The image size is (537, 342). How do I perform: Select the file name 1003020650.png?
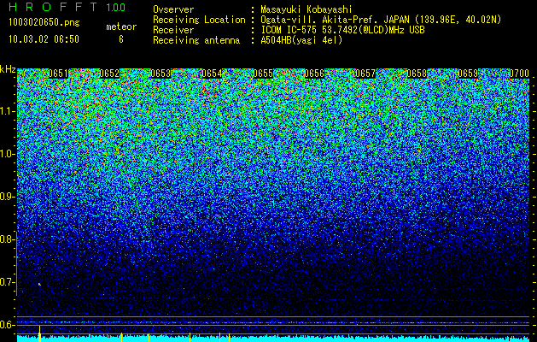44,23
